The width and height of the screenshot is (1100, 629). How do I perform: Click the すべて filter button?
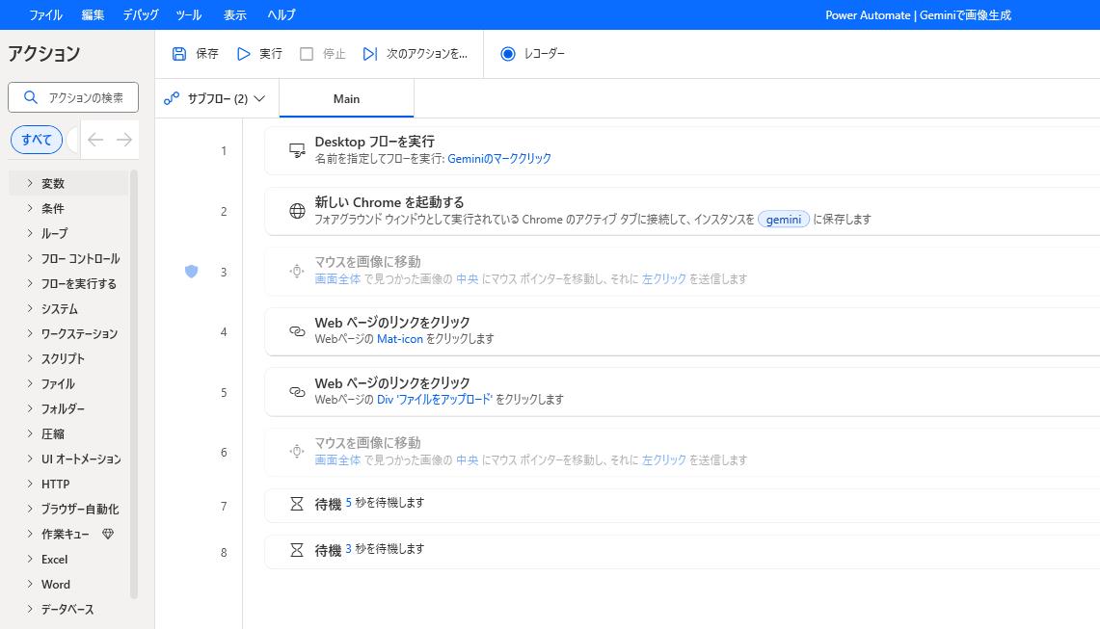36,139
